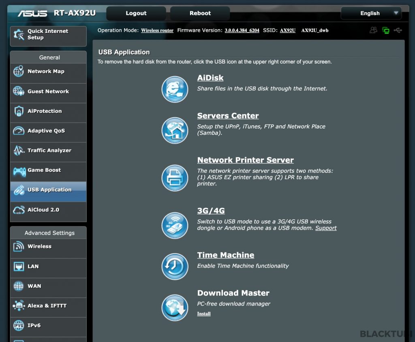
Task: Open the Time Machine title link
Action: (225, 255)
